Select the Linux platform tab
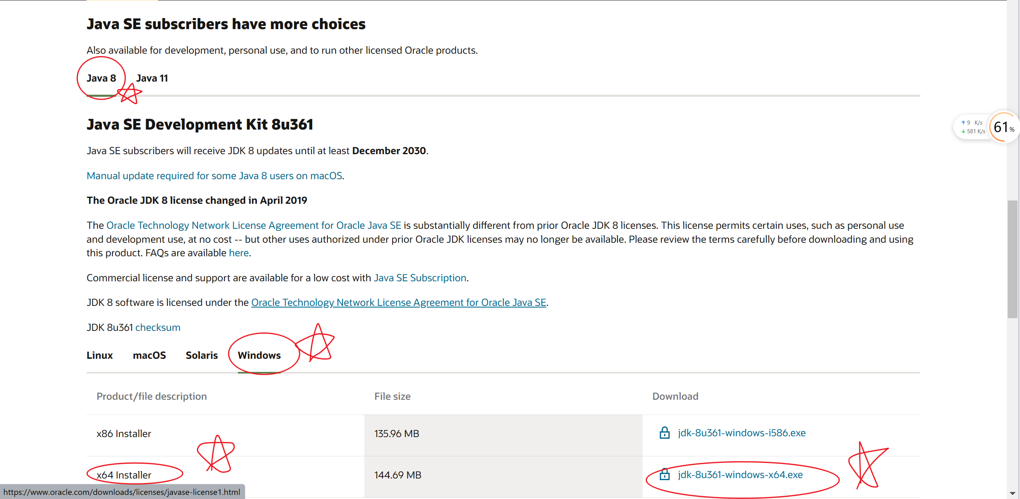Image resolution: width=1020 pixels, height=499 pixels. click(100, 355)
